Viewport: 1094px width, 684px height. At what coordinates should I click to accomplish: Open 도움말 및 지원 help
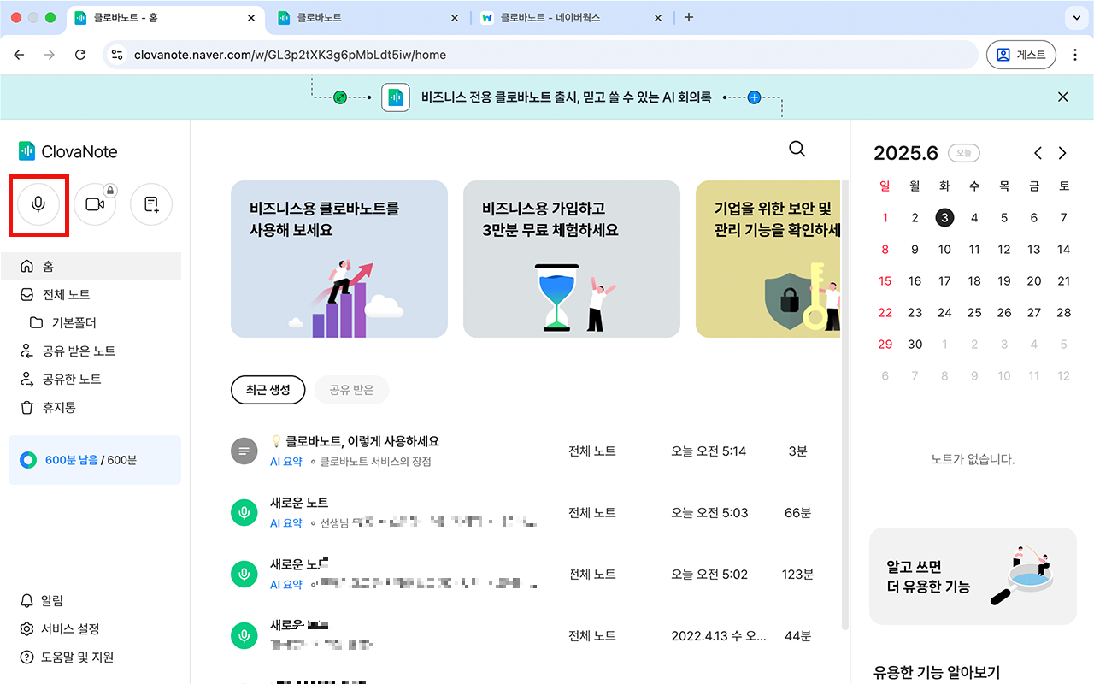(x=67, y=657)
